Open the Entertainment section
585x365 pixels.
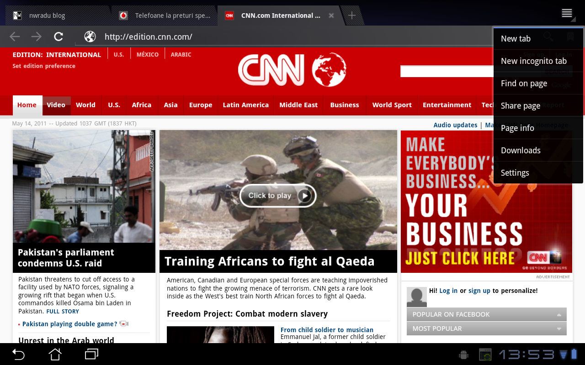(447, 105)
